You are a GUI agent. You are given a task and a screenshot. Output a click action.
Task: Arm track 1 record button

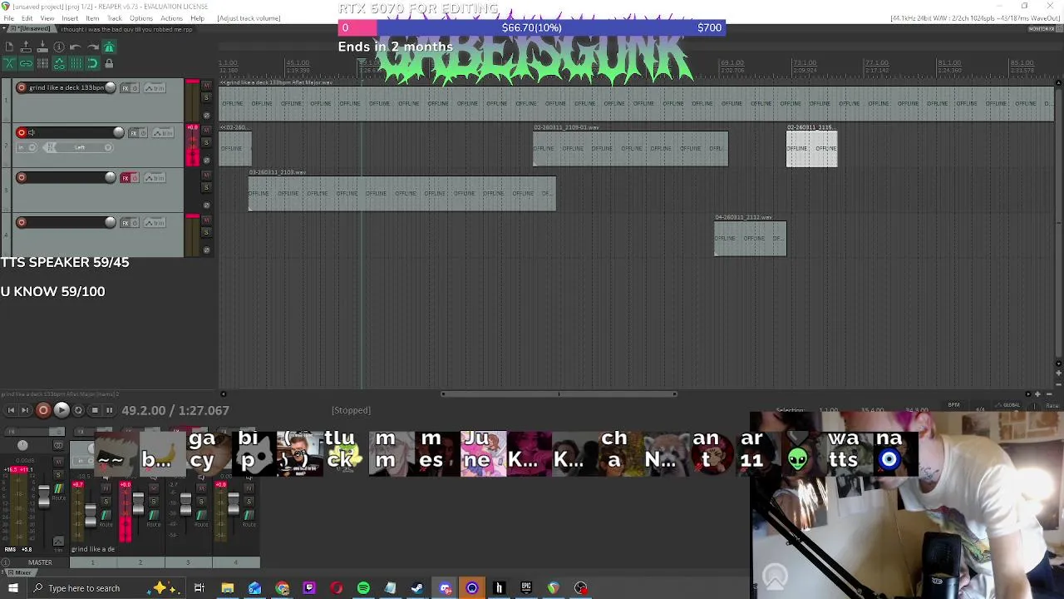click(x=22, y=87)
